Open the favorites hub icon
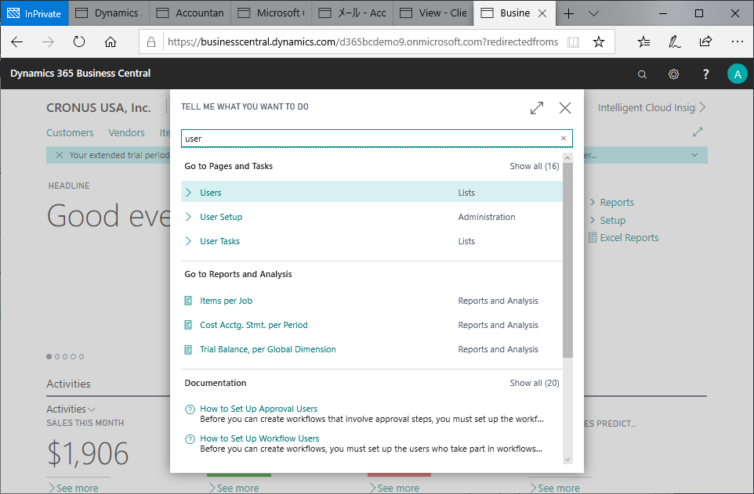Screen dimensions: 754x494 pyautogui.click(x=644, y=42)
